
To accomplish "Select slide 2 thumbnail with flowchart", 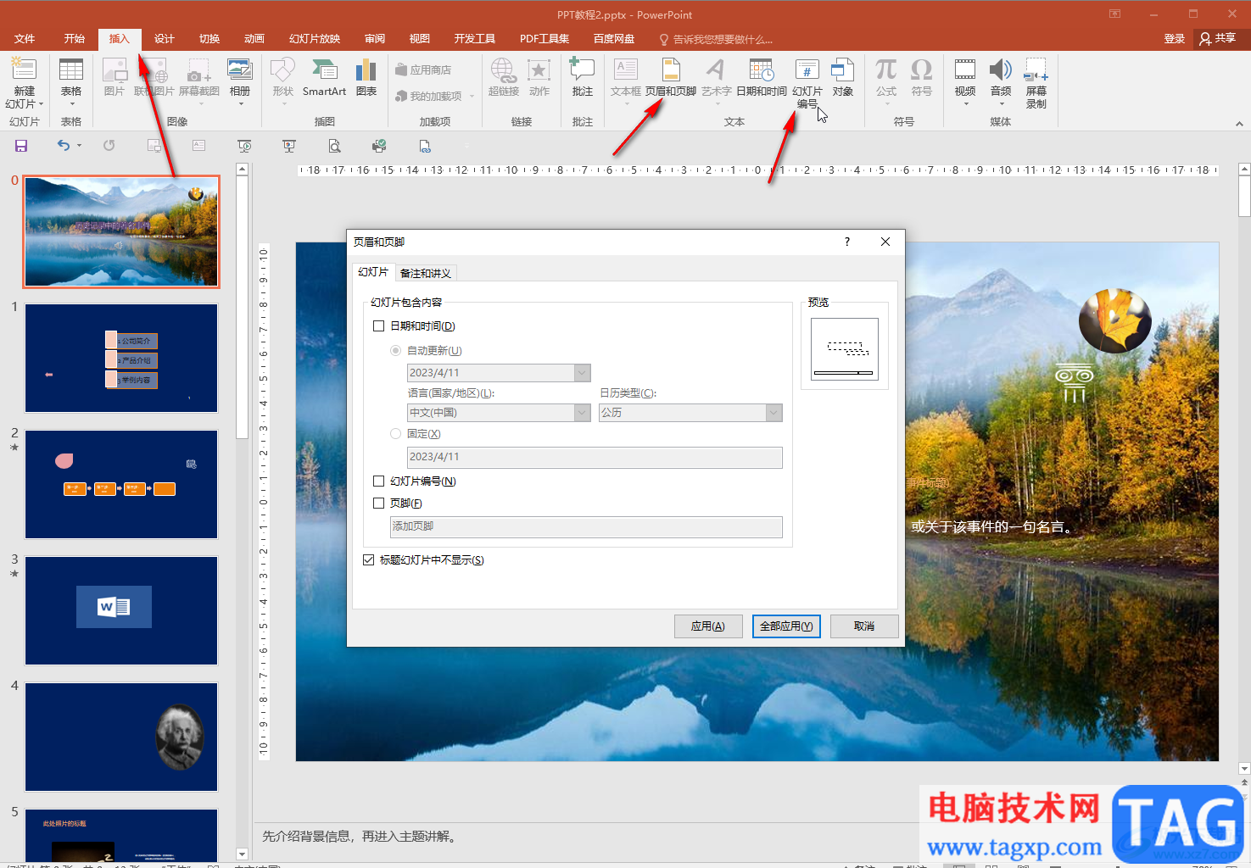I will coord(121,484).
